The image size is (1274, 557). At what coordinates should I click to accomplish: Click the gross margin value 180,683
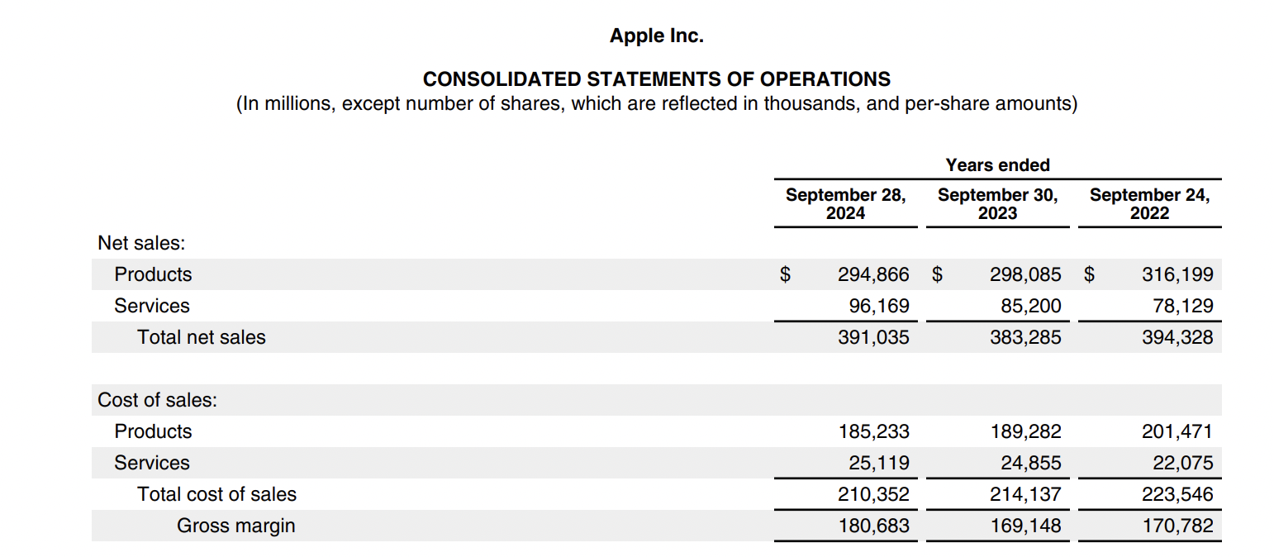873,526
